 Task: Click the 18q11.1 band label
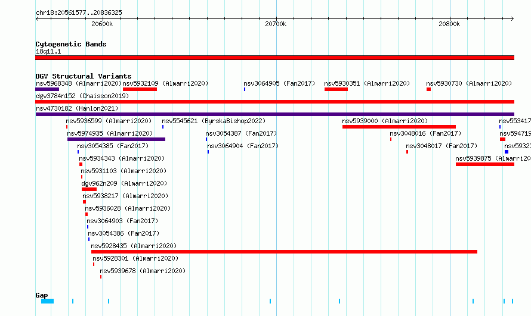pos(48,51)
